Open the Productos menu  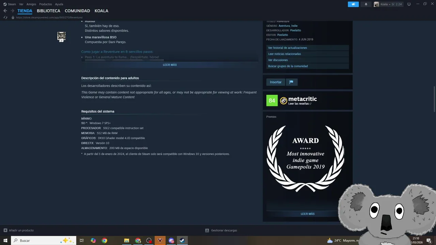click(x=46, y=4)
